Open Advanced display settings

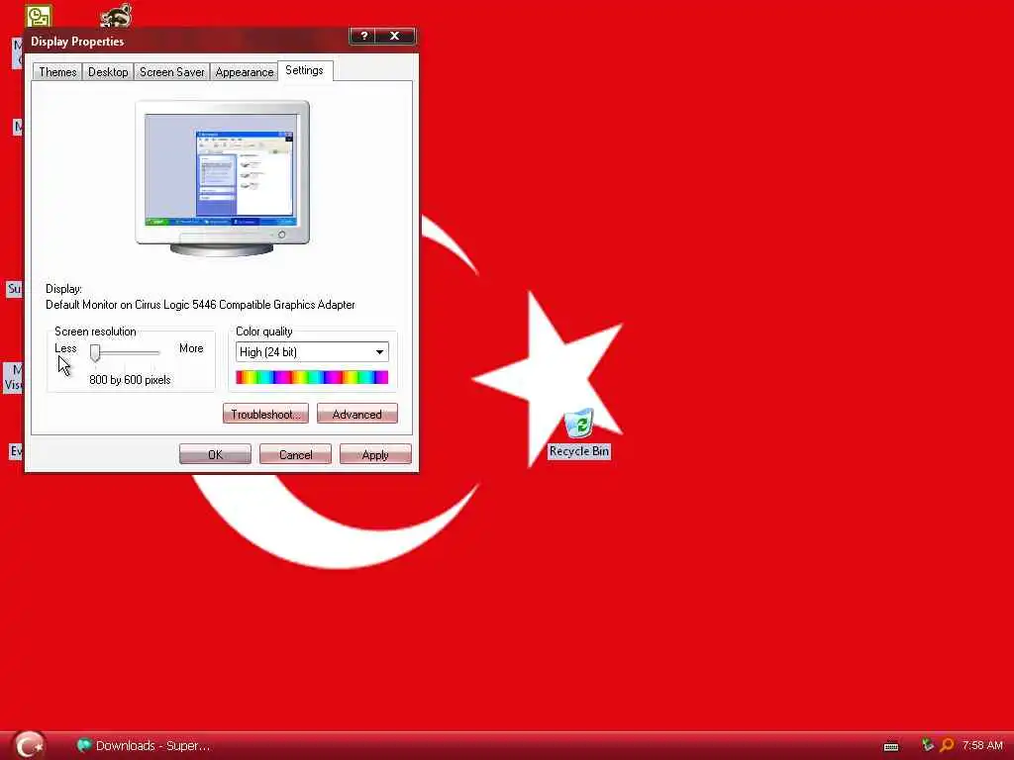click(356, 414)
